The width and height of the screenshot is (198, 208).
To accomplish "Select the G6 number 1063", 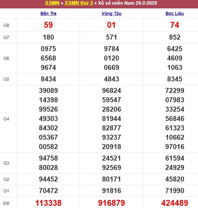I will [175, 67].
